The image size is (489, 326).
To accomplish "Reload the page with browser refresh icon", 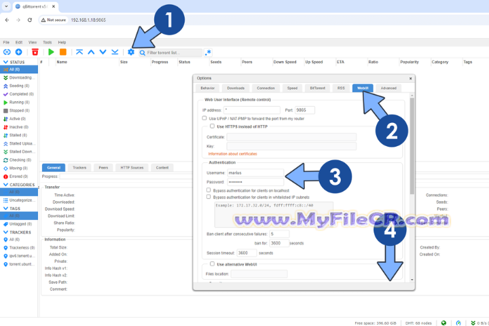I will [30, 20].
